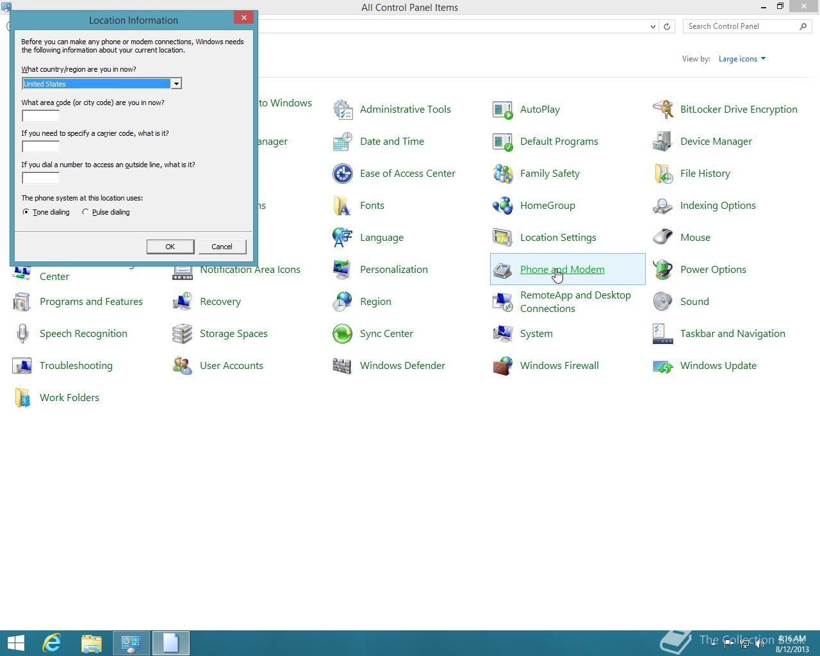This screenshot has width=820, height=656.
Task: Open the Windows Start button
Action: click(x=15, y=643)
